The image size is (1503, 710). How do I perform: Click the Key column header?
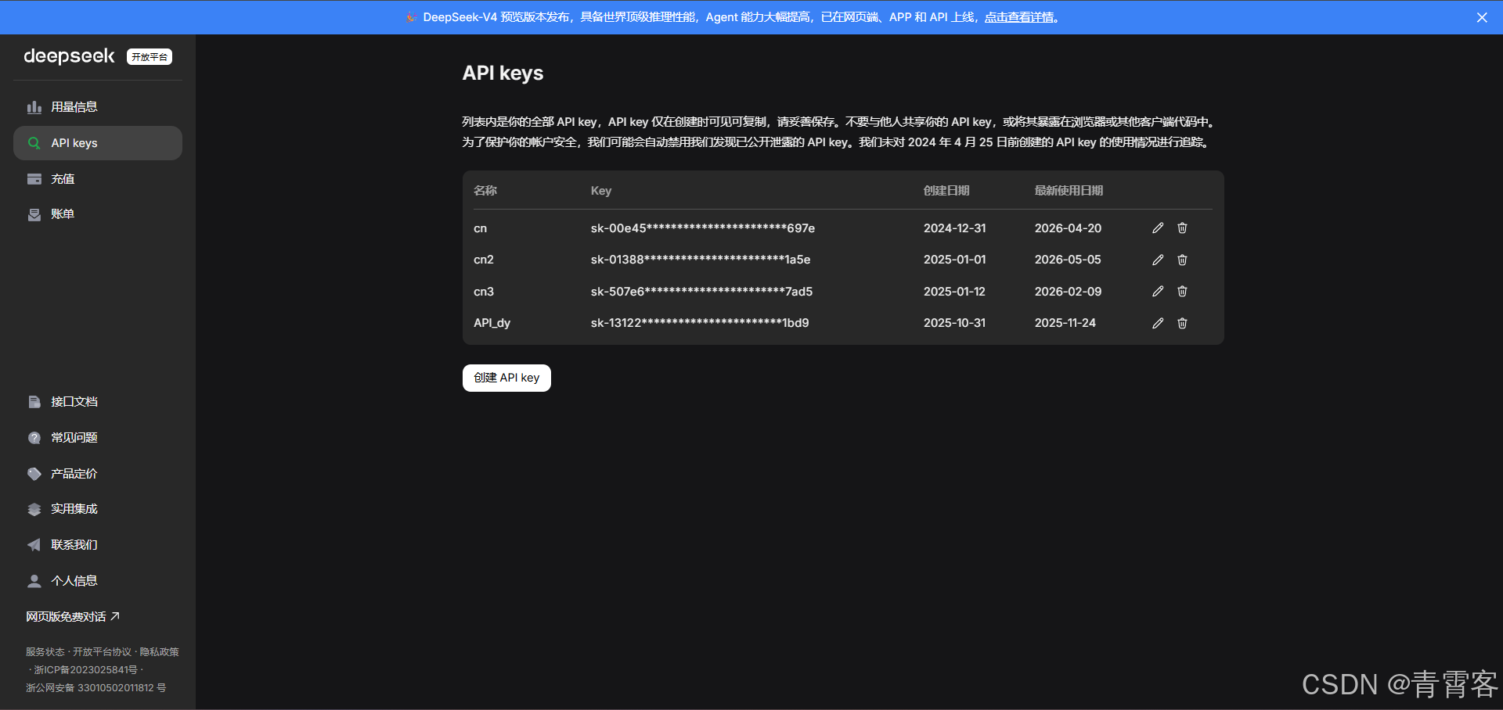pyautogui.click(x=601, y=191)
